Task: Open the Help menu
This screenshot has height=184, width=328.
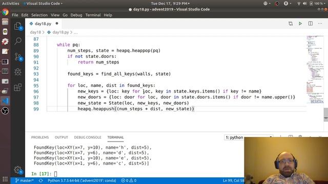Action: [108, 15]
